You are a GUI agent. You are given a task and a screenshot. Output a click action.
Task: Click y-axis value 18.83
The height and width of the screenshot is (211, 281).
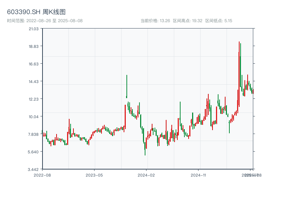[x=34, y=46]
